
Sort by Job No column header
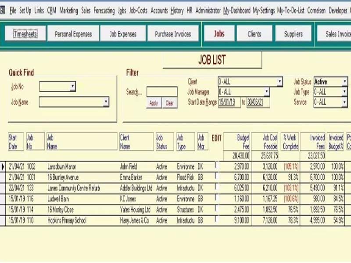[x=36, y=142]
